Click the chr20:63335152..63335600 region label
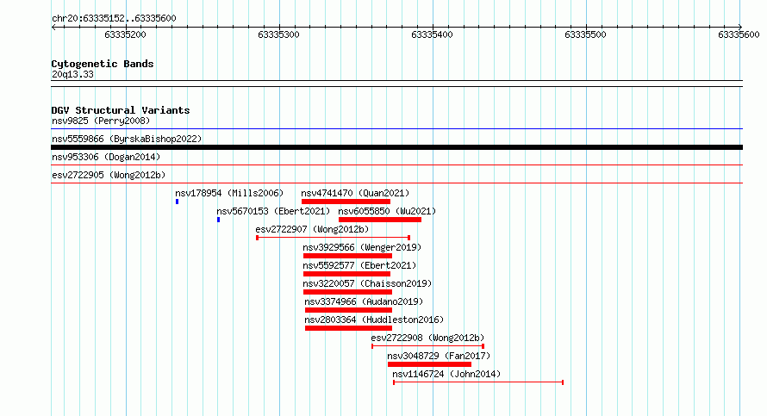This screenshot has width=767, height=416. (114, 19)
